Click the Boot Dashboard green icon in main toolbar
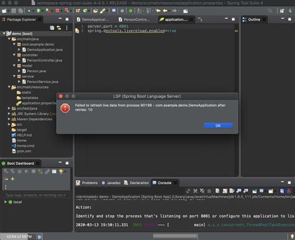 point(131,11)
